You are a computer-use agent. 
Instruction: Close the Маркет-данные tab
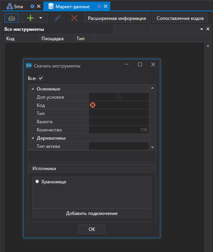point(106,6)
